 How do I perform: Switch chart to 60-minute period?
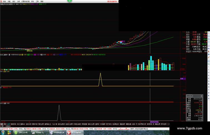click(x=209, y=78)
